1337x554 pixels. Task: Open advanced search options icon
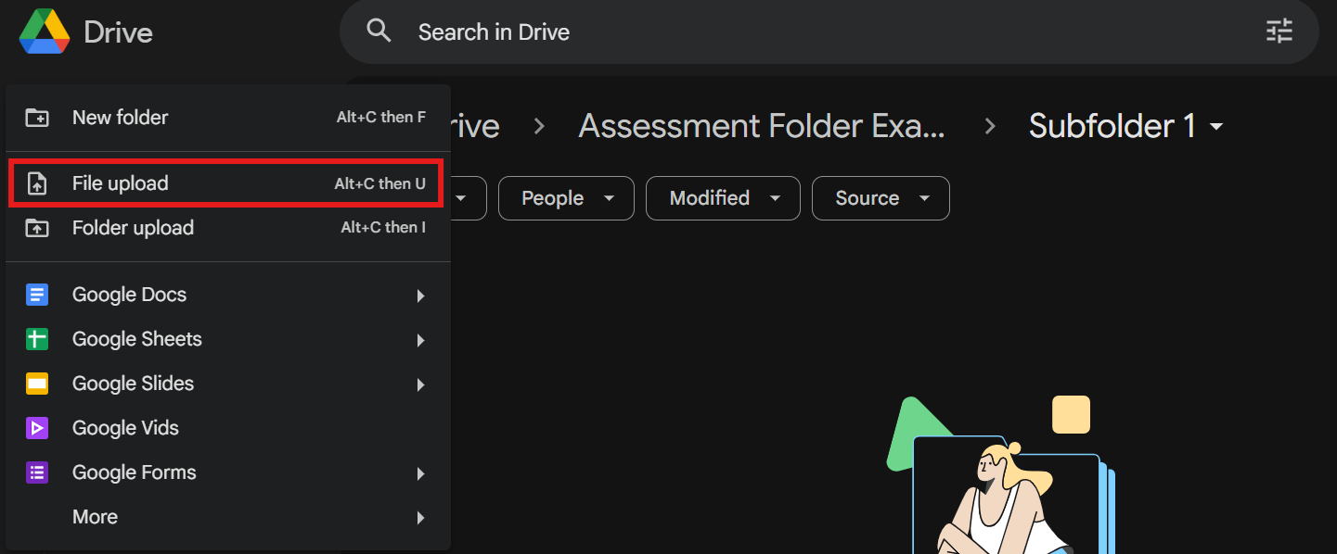(x=1279, y=31)
